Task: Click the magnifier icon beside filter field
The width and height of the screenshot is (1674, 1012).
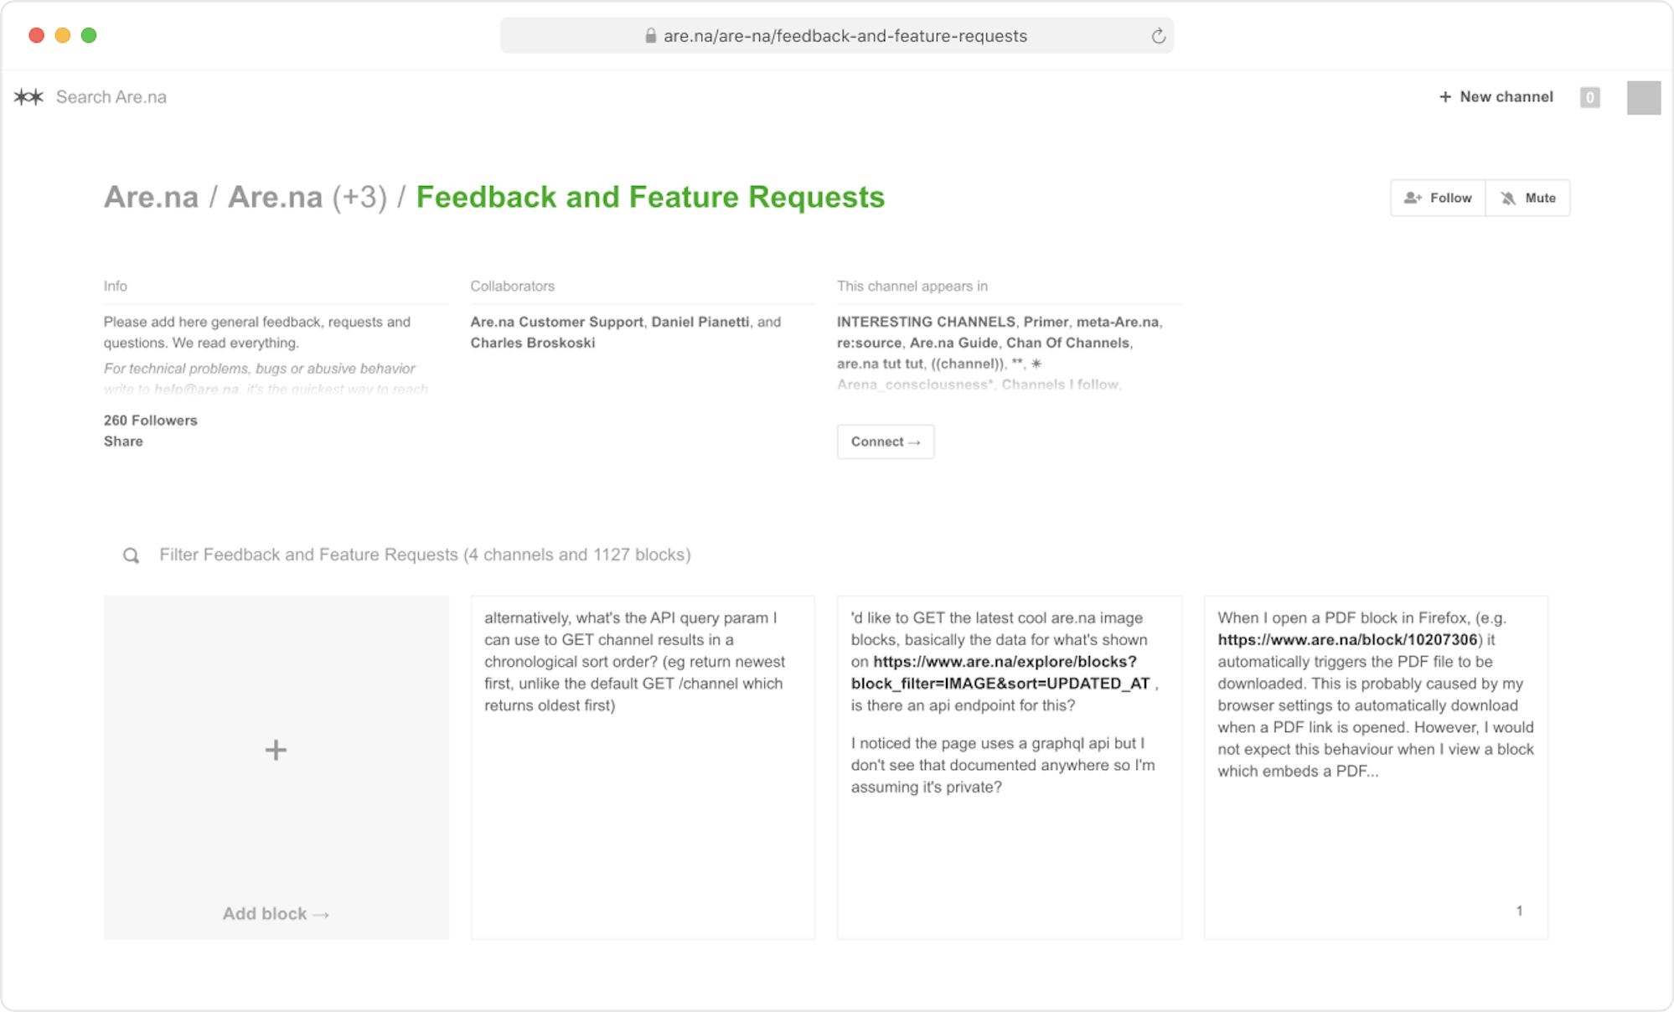Action: point(132,555)
